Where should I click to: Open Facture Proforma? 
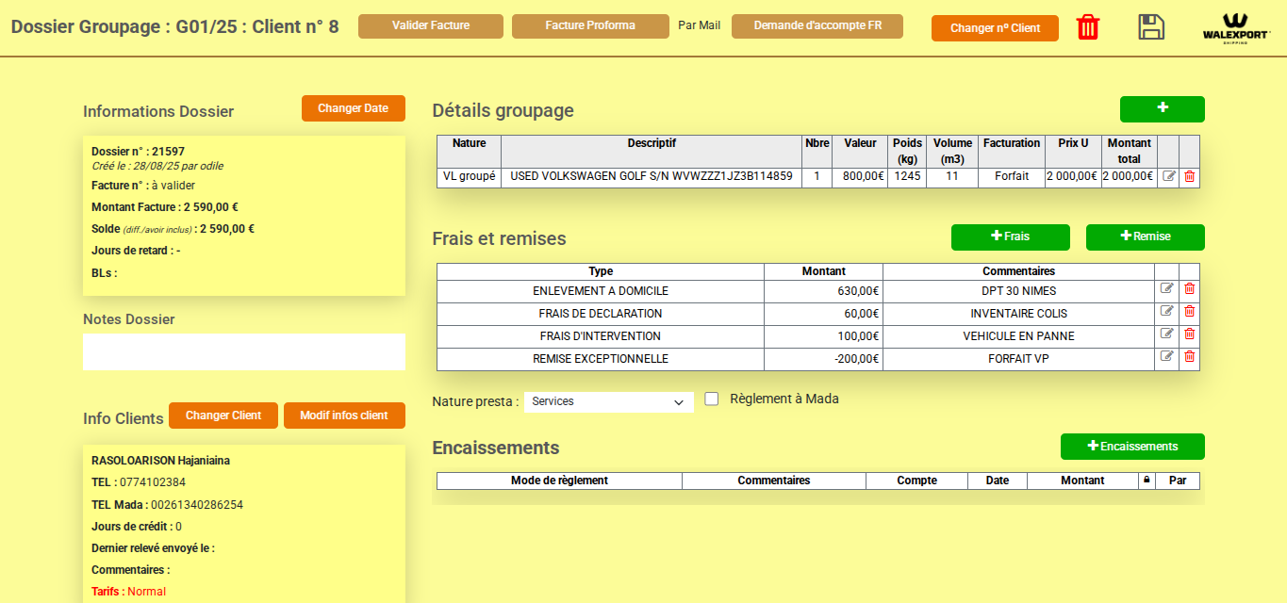pyautogui.click(x=590, y=26)
